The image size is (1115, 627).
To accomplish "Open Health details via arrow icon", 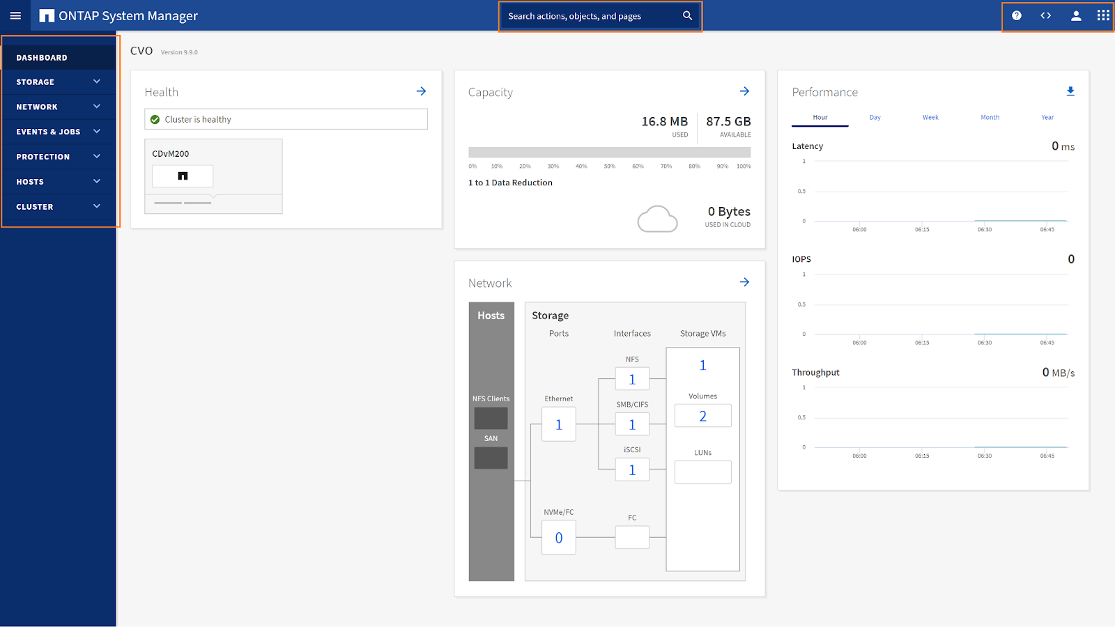I will 421,91.
